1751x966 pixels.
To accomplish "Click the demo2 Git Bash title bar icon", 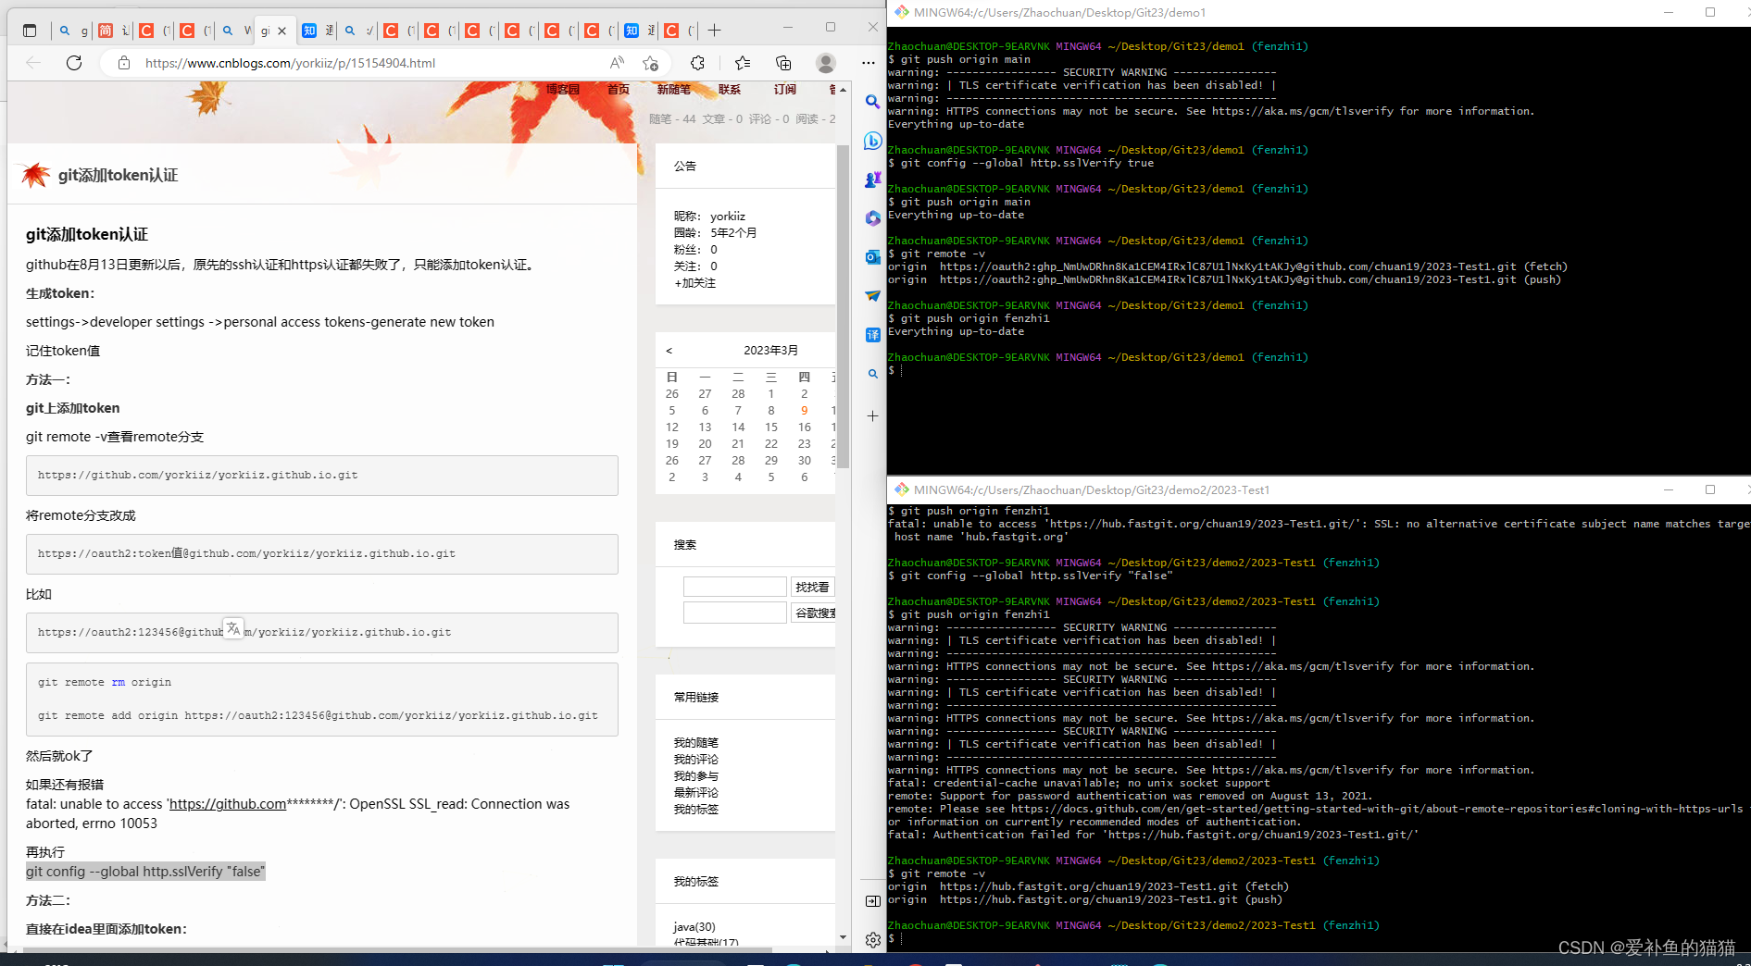I will (901, 489).
